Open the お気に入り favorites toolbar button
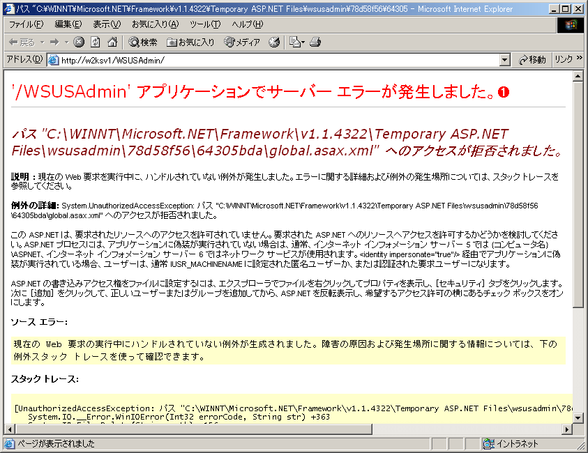The height and width of the screenshot is (453, 588). pos(190,42)
